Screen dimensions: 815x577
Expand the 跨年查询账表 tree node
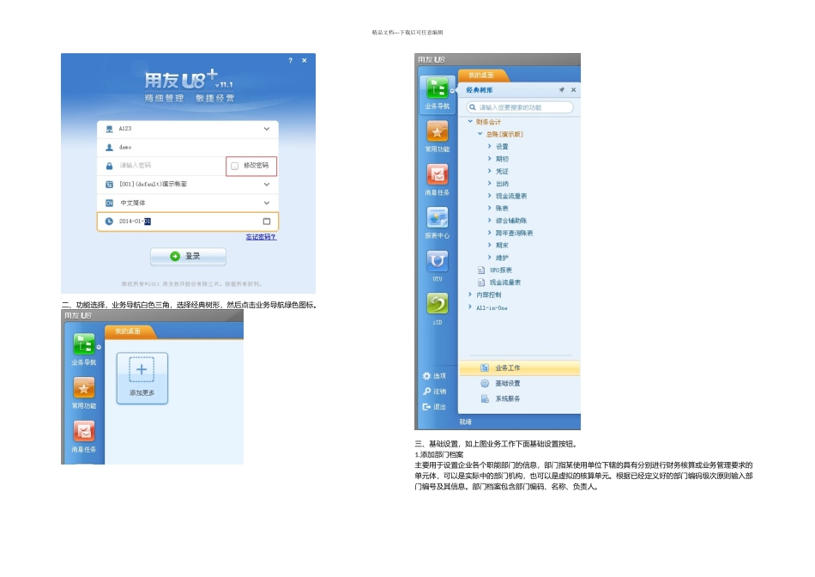click(x=489, y=233)
